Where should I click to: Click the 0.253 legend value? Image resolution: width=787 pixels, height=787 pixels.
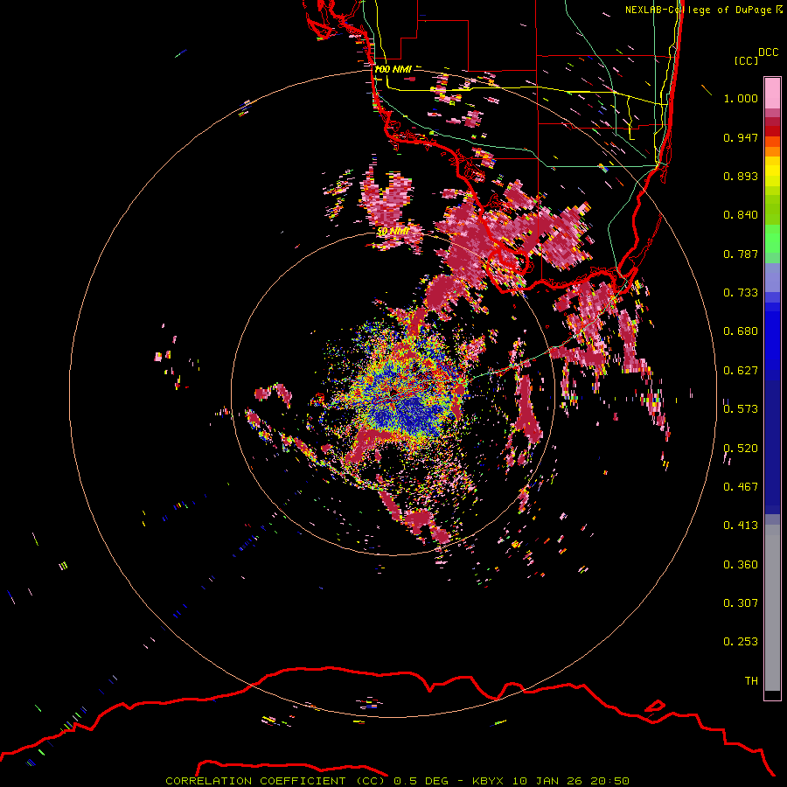pyautogui.click(x=741, y=642)
